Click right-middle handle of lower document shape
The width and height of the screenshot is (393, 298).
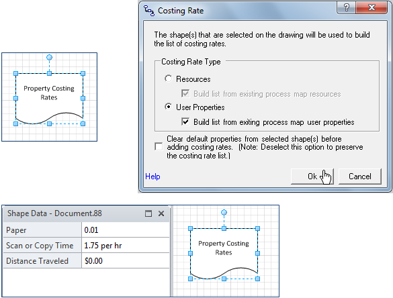tap(258, 254)
